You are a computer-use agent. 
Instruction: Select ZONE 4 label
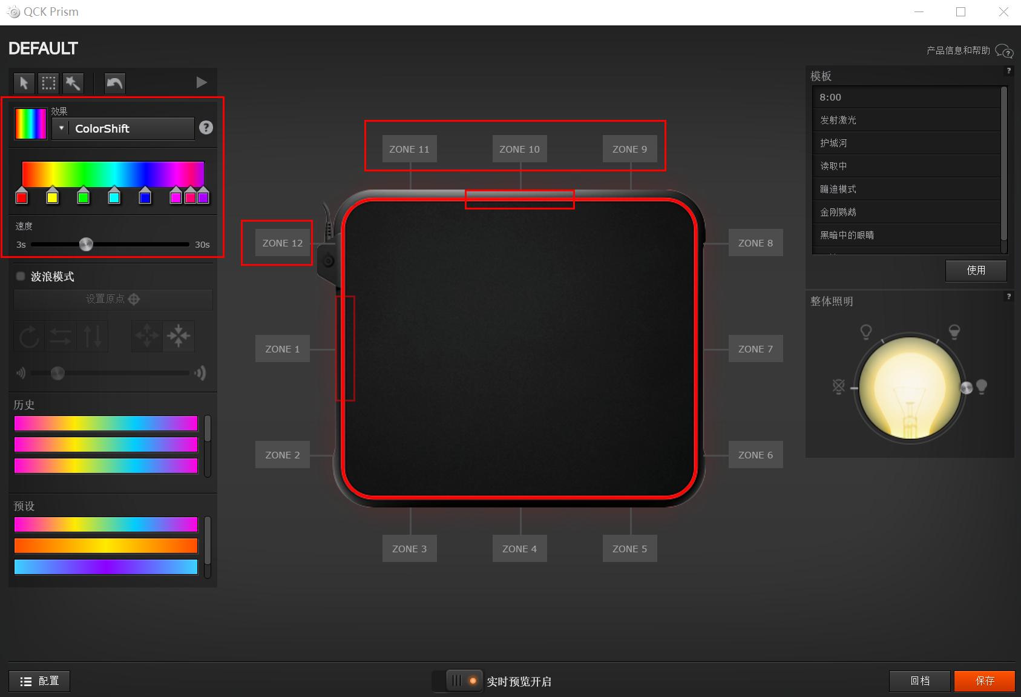pos(520,549)
